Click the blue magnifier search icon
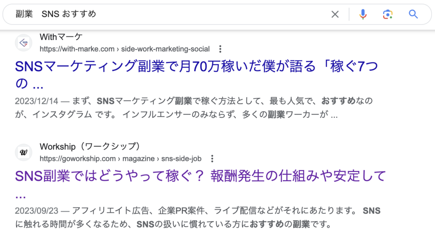The image size is (435, 241). point(413,14)
